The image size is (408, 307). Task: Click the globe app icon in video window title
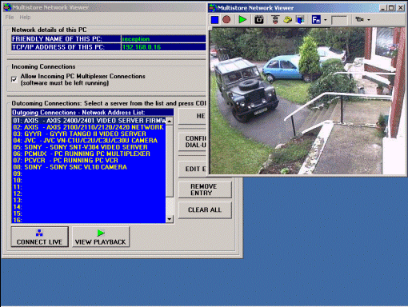coord(213,8)
